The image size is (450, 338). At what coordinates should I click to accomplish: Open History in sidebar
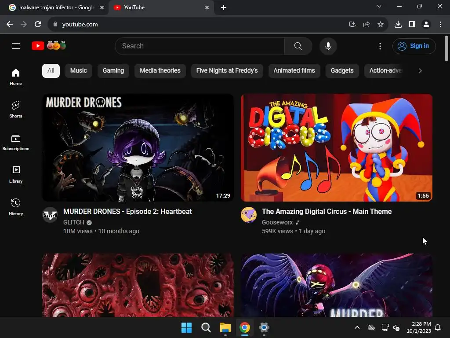pos(16,207)
